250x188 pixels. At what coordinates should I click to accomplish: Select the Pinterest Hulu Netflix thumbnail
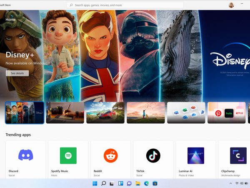point(226,113)
